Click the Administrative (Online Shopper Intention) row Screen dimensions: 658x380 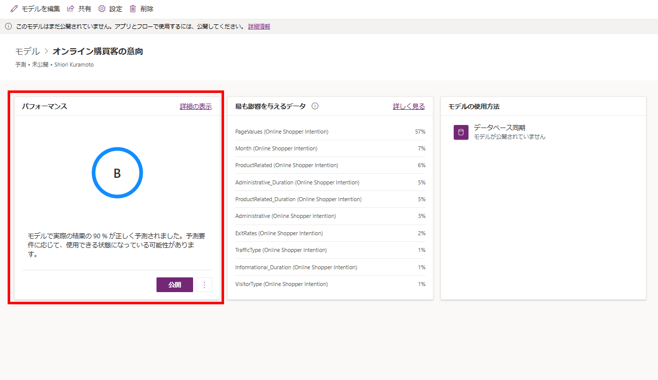coord(330,216)
